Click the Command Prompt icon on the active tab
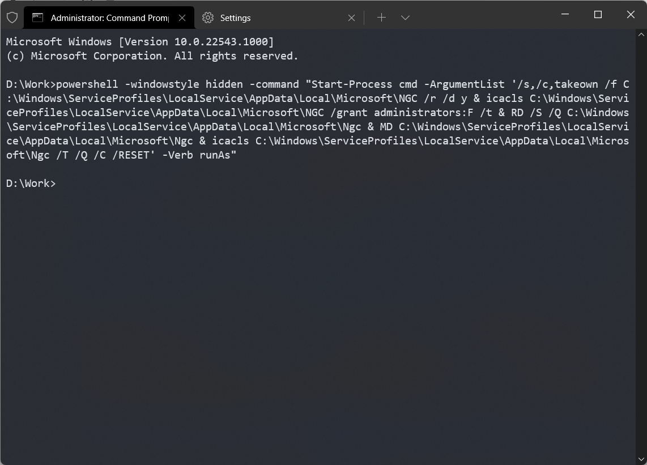Viewport: 647px width, 465px height. click(x=37, y=18)
